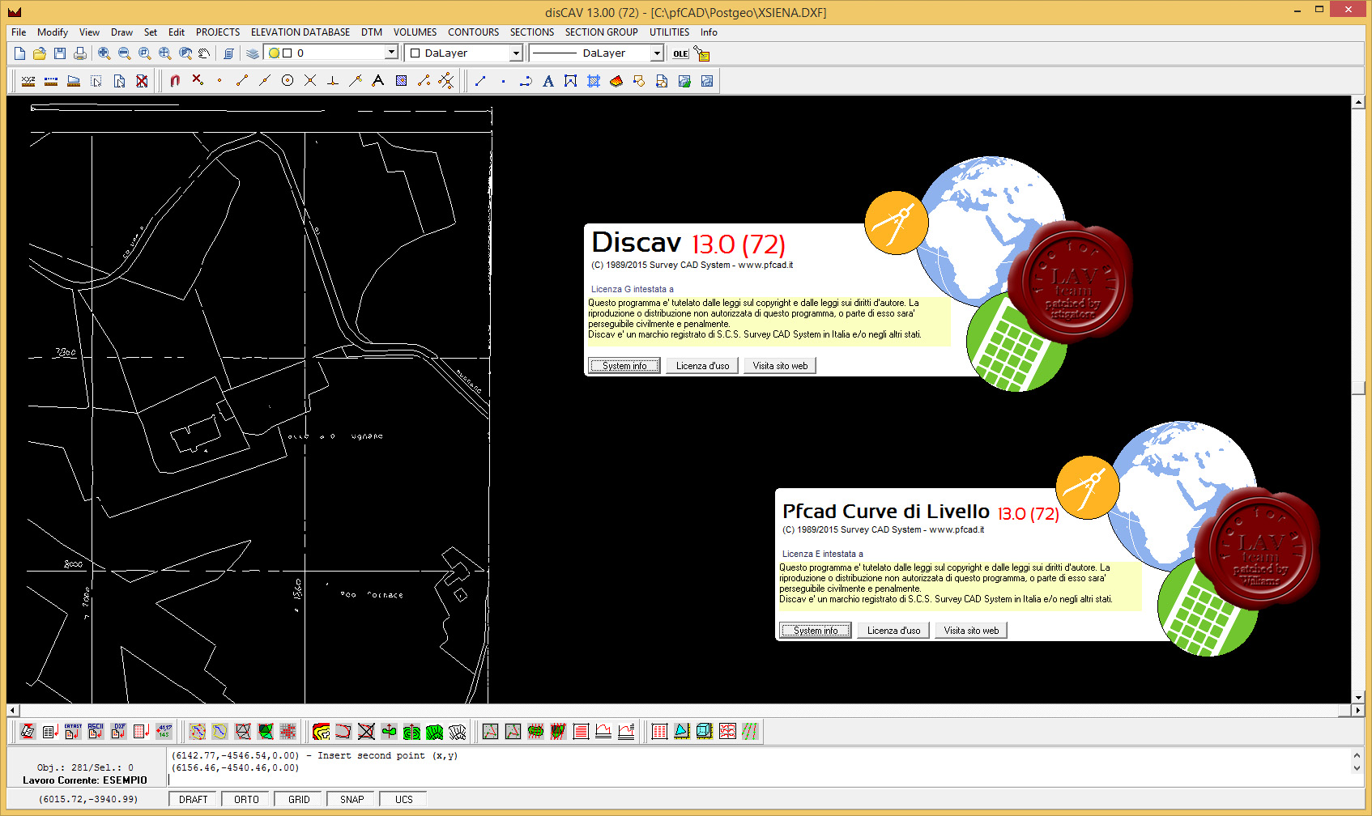This screenshot has width=1372, height=816.
Task: Click Licenza d'uso in Discav panel
Action: (x=702, y=366)
